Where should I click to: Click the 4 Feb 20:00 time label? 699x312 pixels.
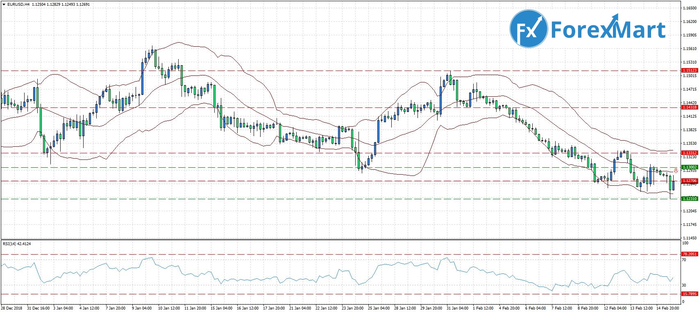509,308
